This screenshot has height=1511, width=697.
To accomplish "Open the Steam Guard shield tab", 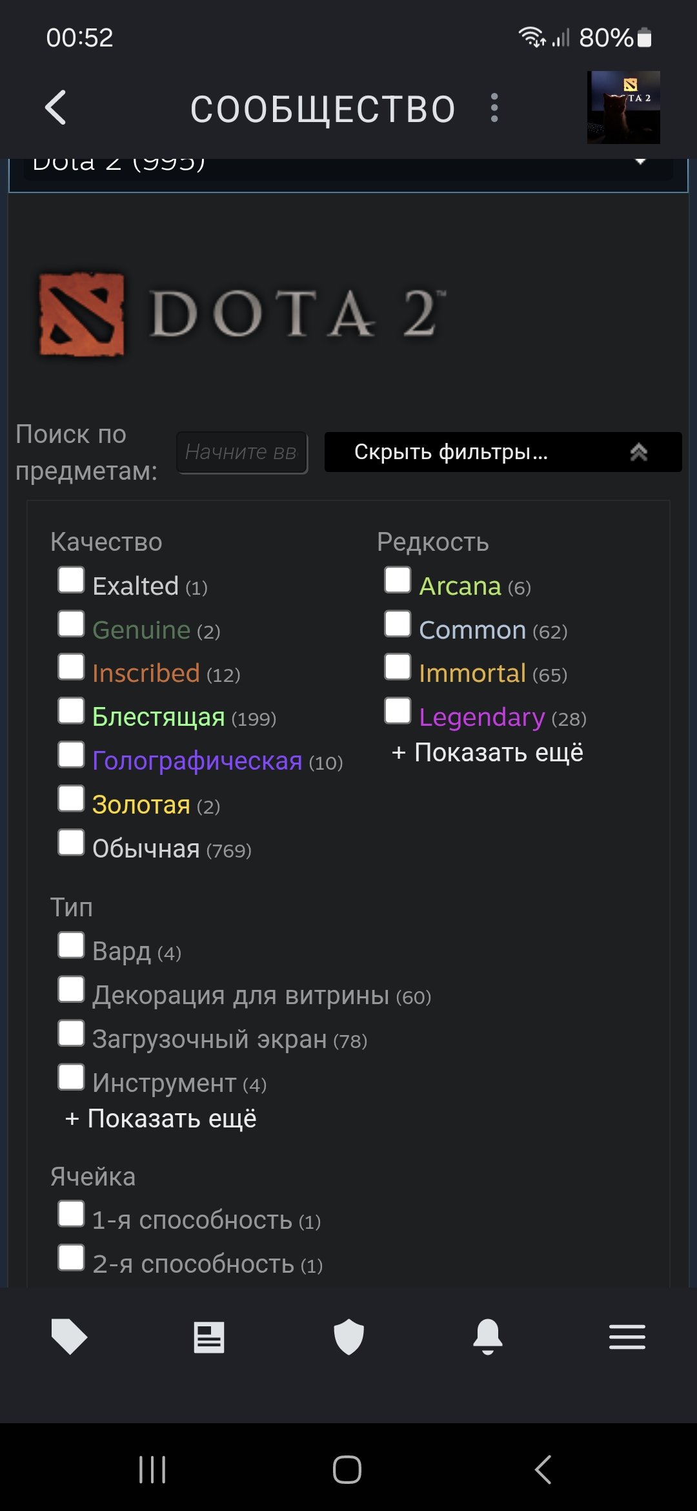I will (348, 1337).
